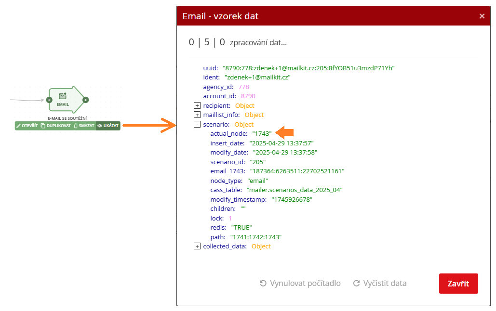Click the scenario Object value label
This screenshot has width=496, height=311.
244,124
